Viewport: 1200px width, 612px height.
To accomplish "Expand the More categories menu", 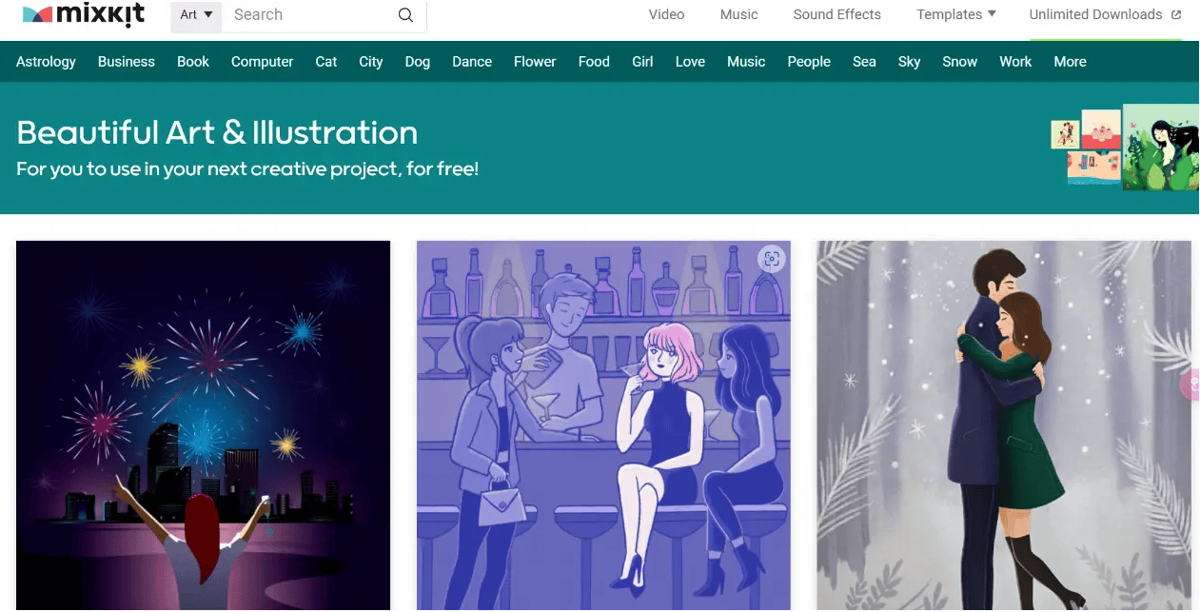I will coord(1070,62).
